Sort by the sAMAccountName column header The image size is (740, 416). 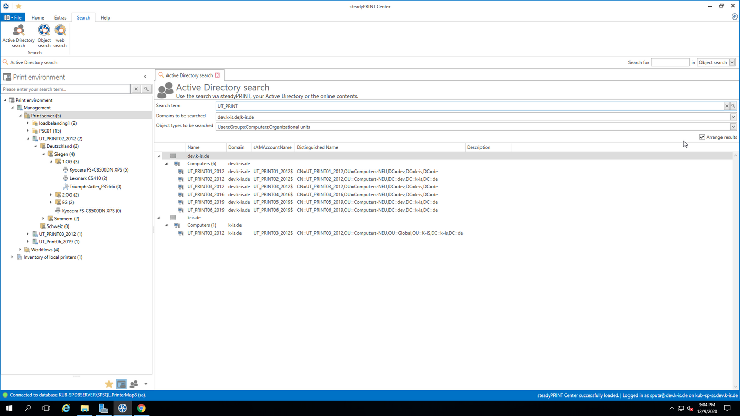tap(273, 147)
